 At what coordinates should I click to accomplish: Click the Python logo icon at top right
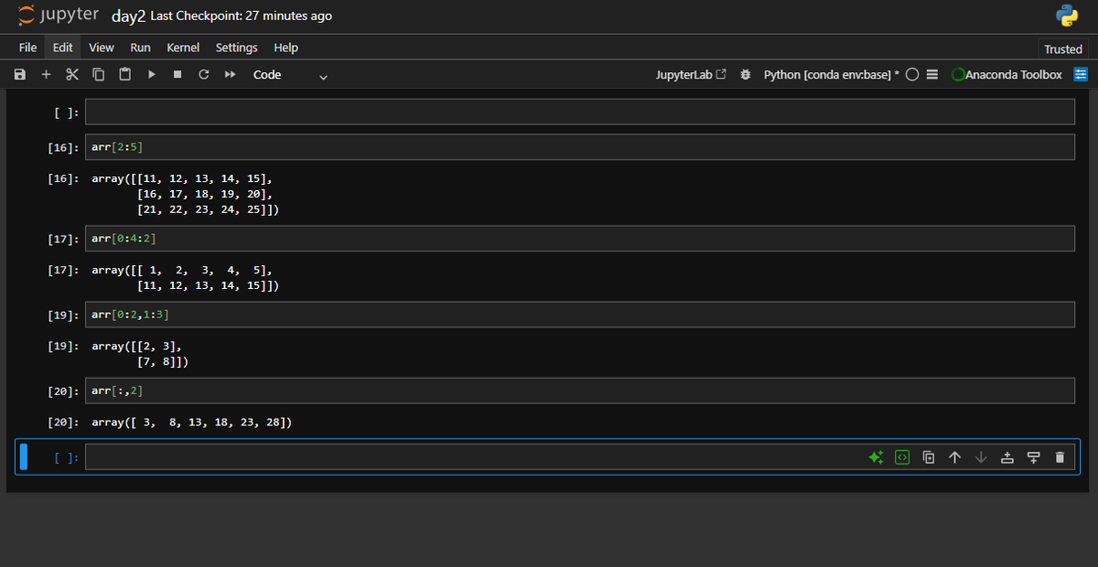(1066, 16)
